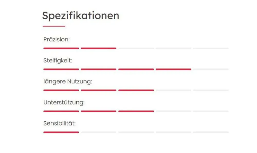Click the red underline below Spezifikationen
Image resolution: width=257 pixels, height=153 pixels.
[54, 26]
